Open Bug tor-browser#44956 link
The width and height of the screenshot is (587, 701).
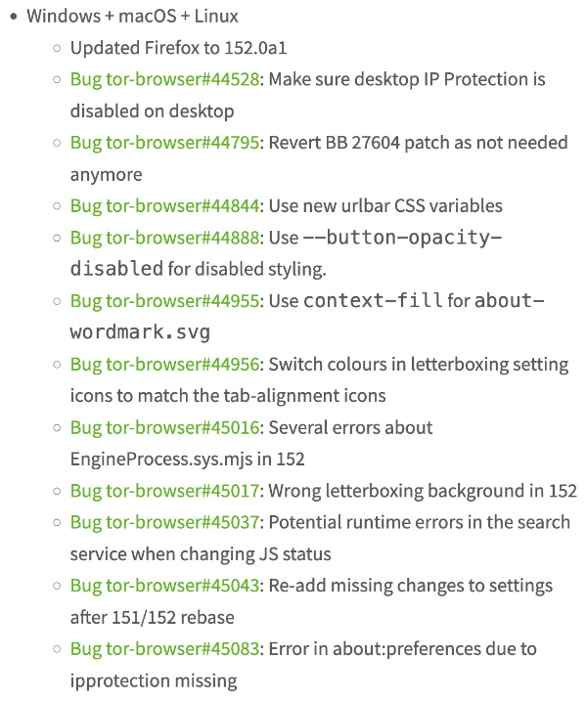coord(164,365)
